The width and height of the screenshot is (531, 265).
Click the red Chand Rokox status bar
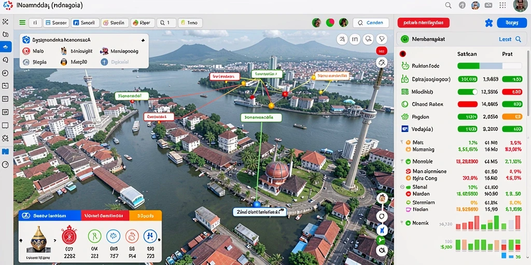pyautogui.click(x=468, y=104)
